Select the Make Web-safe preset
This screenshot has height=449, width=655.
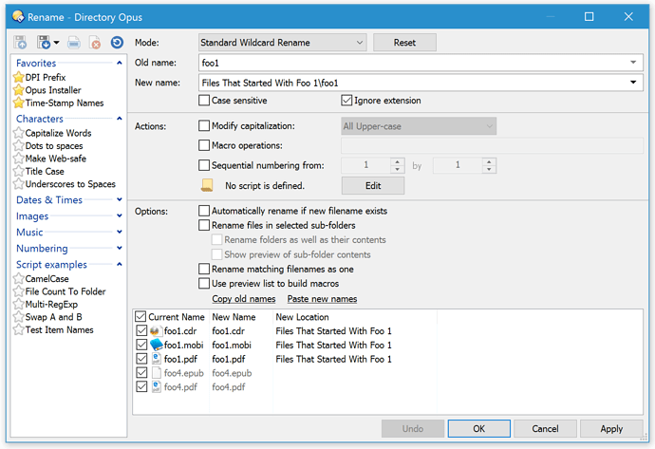coord(56,159)
